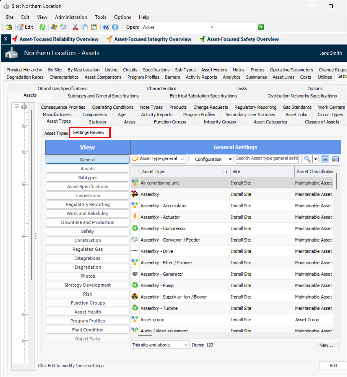Open the Administration menu

71,17
